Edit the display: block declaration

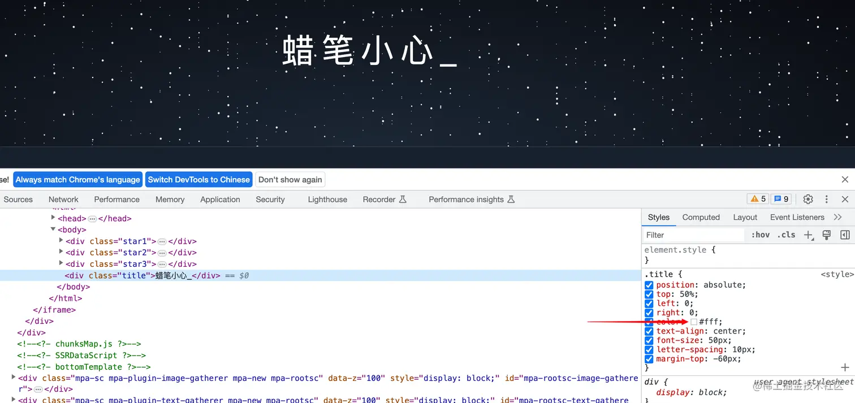[x=692, y=392]
